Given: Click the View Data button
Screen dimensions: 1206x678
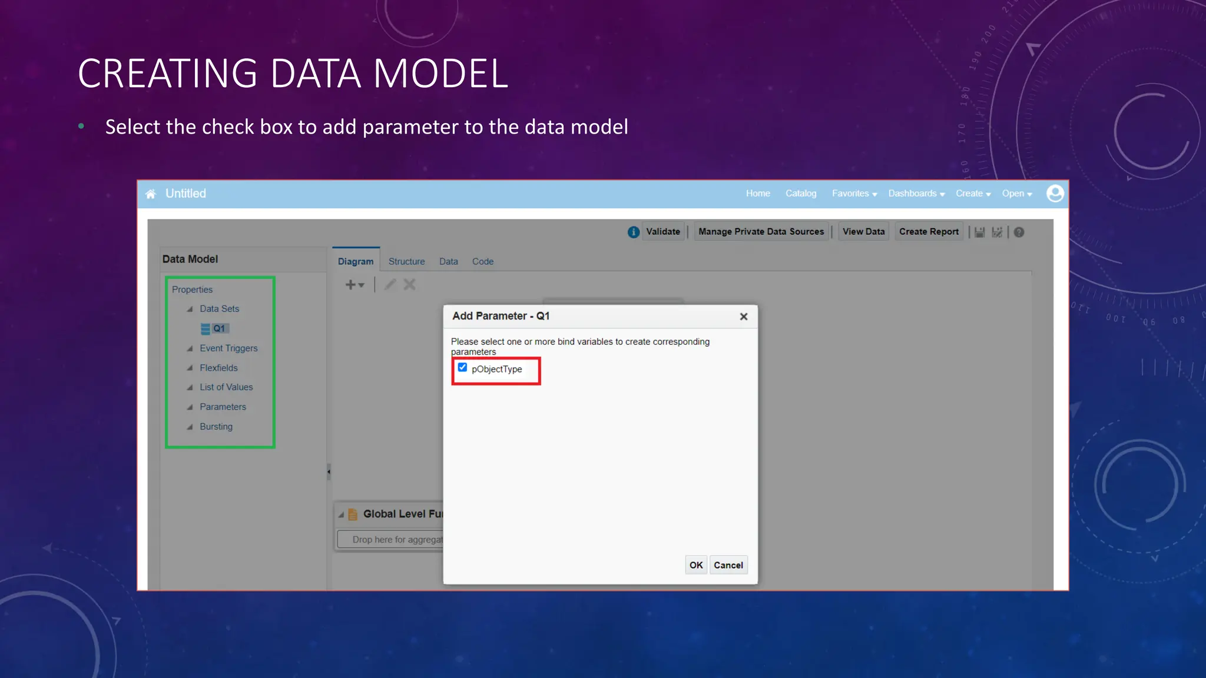Looking at the screenshot, I should [863, 232].
